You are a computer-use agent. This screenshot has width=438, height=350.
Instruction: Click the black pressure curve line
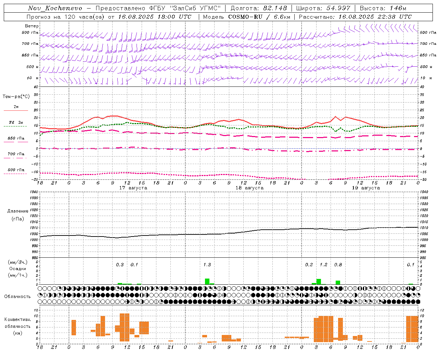[x=229, y=233]
